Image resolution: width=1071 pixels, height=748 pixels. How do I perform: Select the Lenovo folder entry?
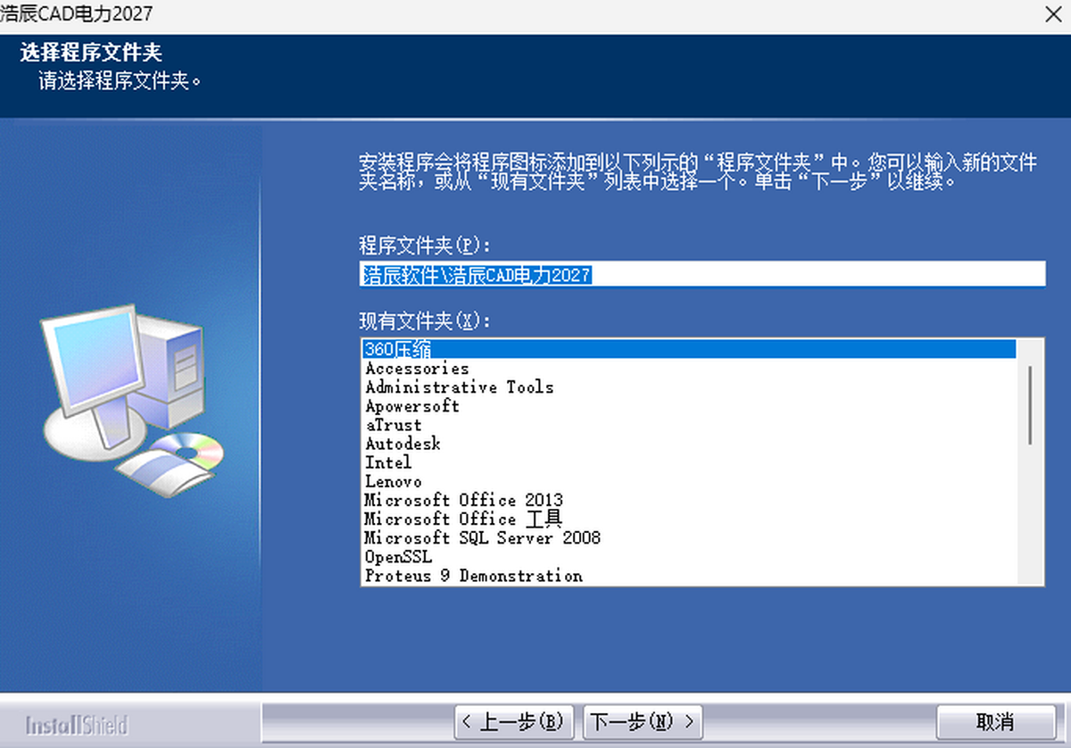[x=688, y=481]
